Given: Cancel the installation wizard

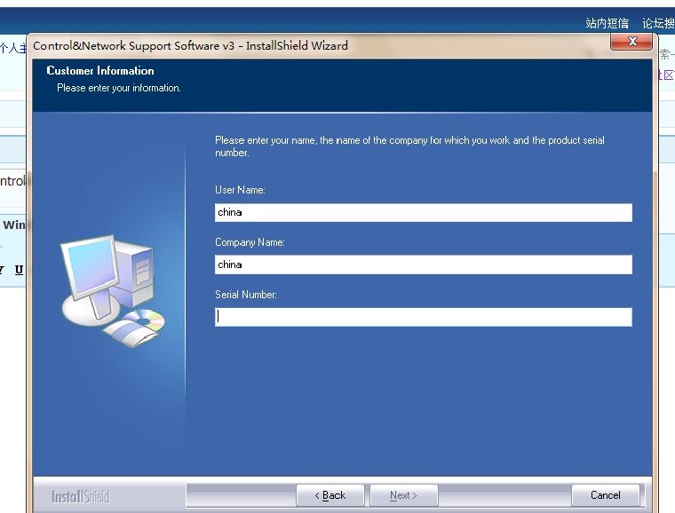Looking at the screenshot, I should [605, 495].
